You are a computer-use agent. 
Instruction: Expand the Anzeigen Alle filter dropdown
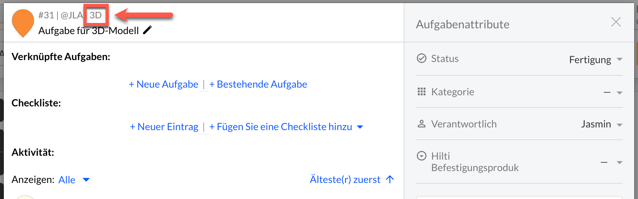tap(86, 180)
